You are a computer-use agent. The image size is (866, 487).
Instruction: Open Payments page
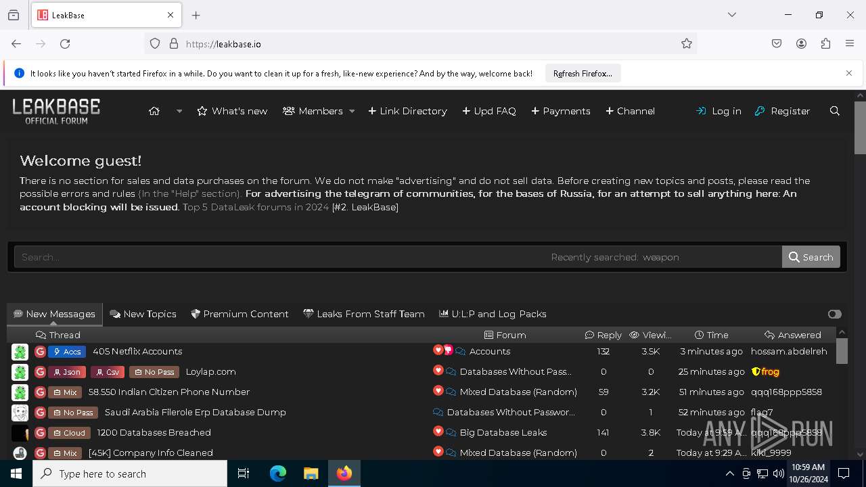pyautogui.click(x=560, y=111)
